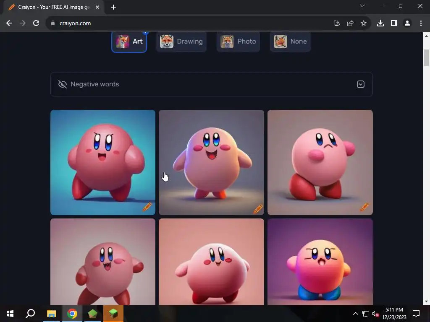Select the None style option
430x322 pixels.
pyautogui.click(x=290, y=42)
